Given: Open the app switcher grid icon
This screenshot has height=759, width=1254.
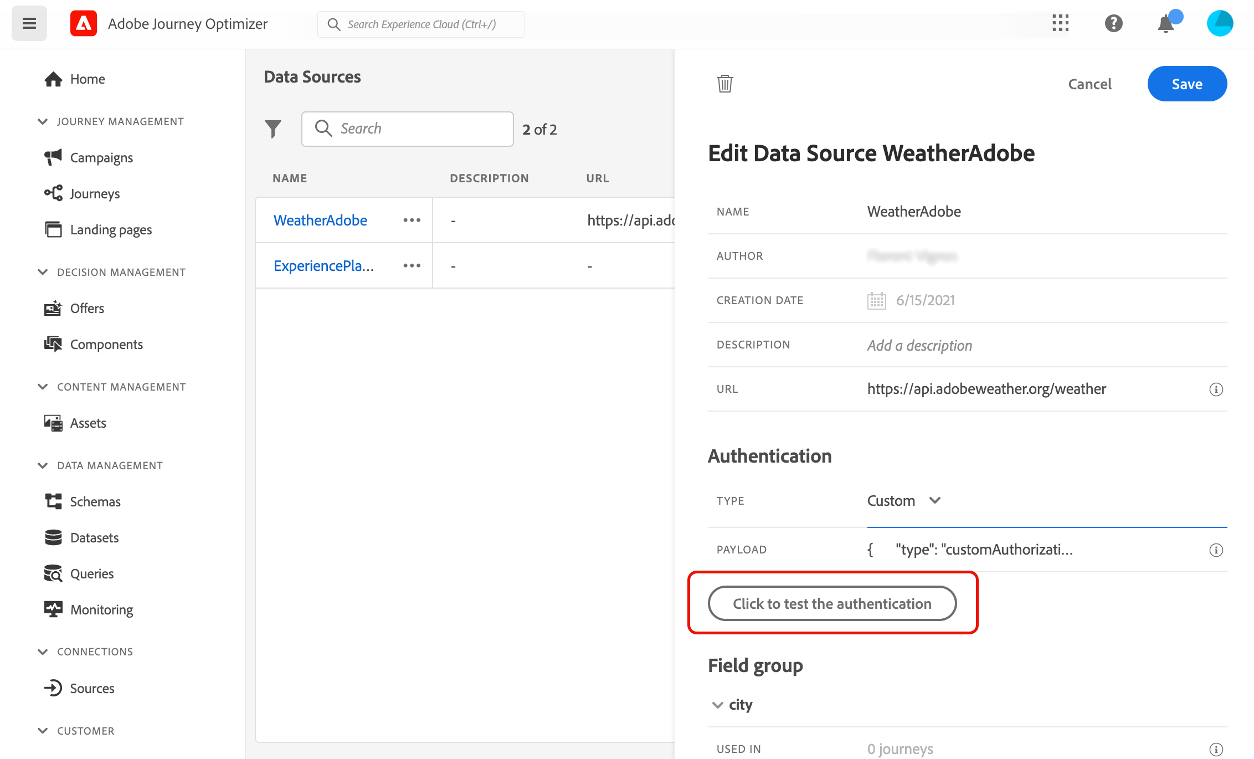Looking at the screenshot, I should click(x=1060, y=23).
